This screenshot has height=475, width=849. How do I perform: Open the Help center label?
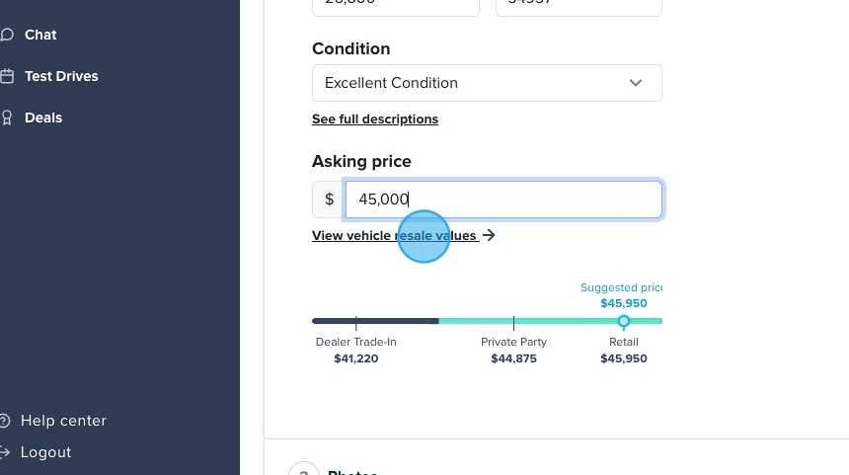[x=63, y=421]
